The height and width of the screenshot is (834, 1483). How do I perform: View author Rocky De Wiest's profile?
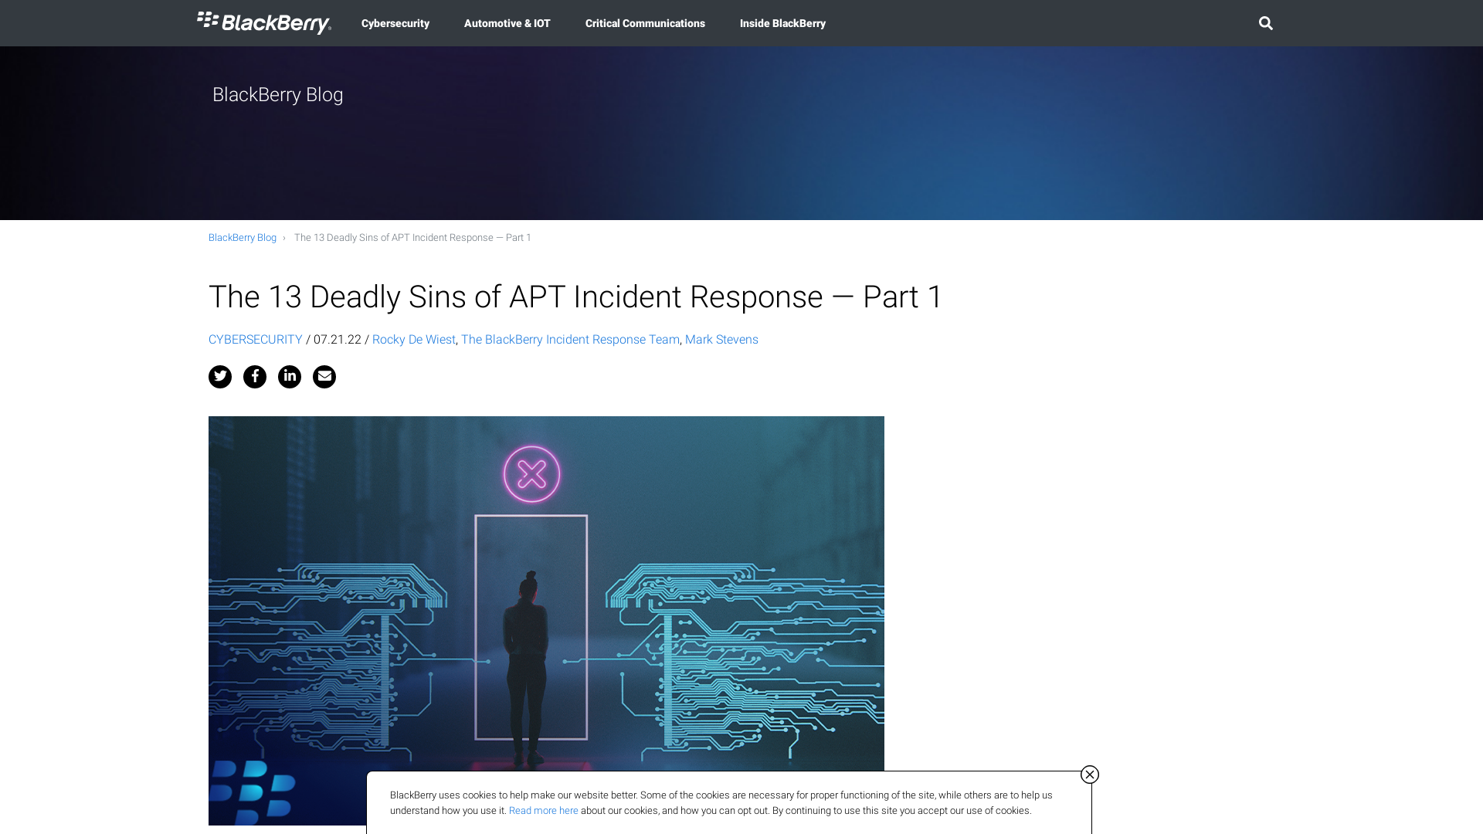click(413, 340)
